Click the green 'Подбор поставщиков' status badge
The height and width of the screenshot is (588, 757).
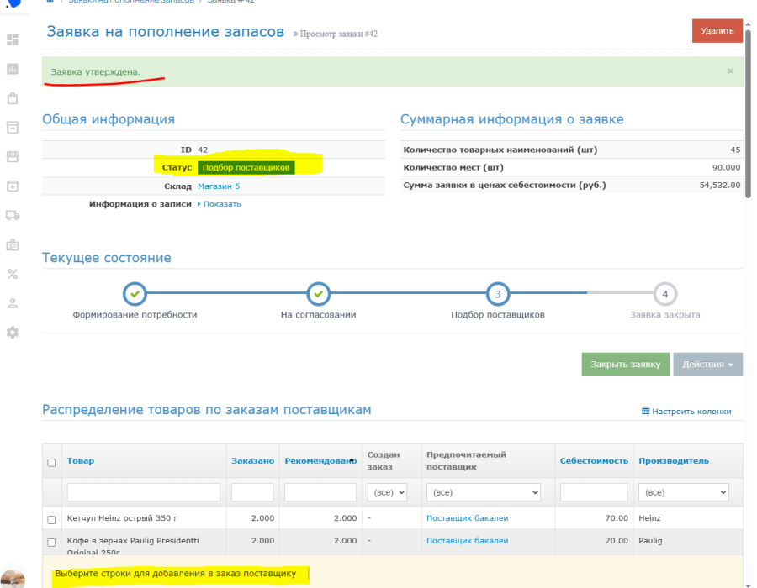[x=246, y=167]
